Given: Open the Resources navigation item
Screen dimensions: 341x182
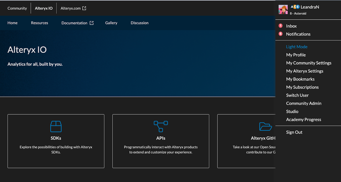Looking at the screenshot, I should tap(39, 23).
